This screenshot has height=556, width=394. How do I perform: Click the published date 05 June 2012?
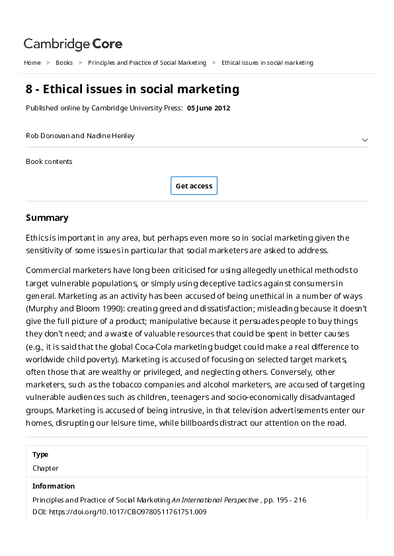[208, 108]
